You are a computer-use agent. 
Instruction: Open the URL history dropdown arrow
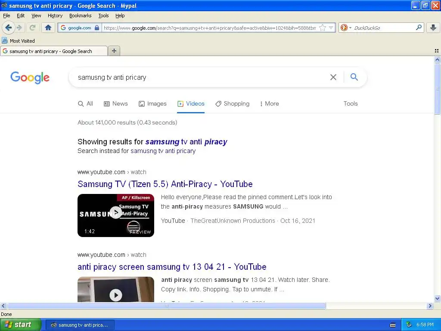pyautogui.click(x=331, y=28)
